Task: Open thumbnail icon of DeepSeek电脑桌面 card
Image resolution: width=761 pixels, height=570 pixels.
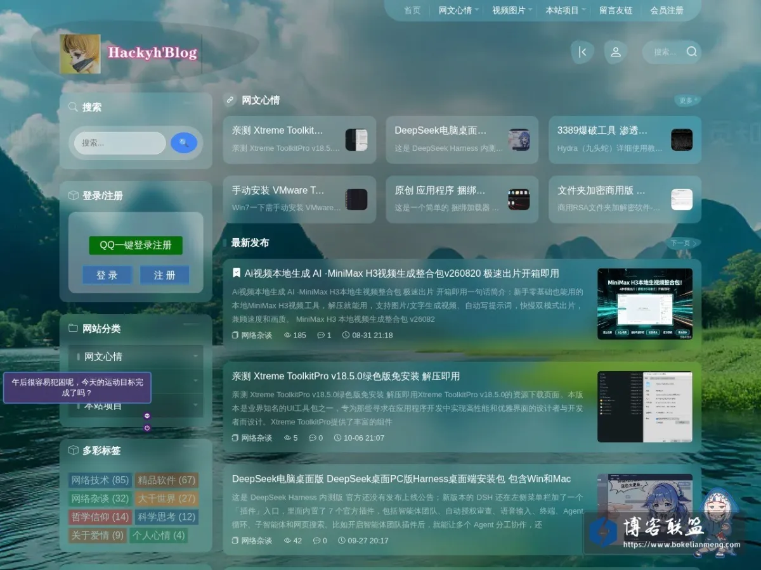Action: 519,139
